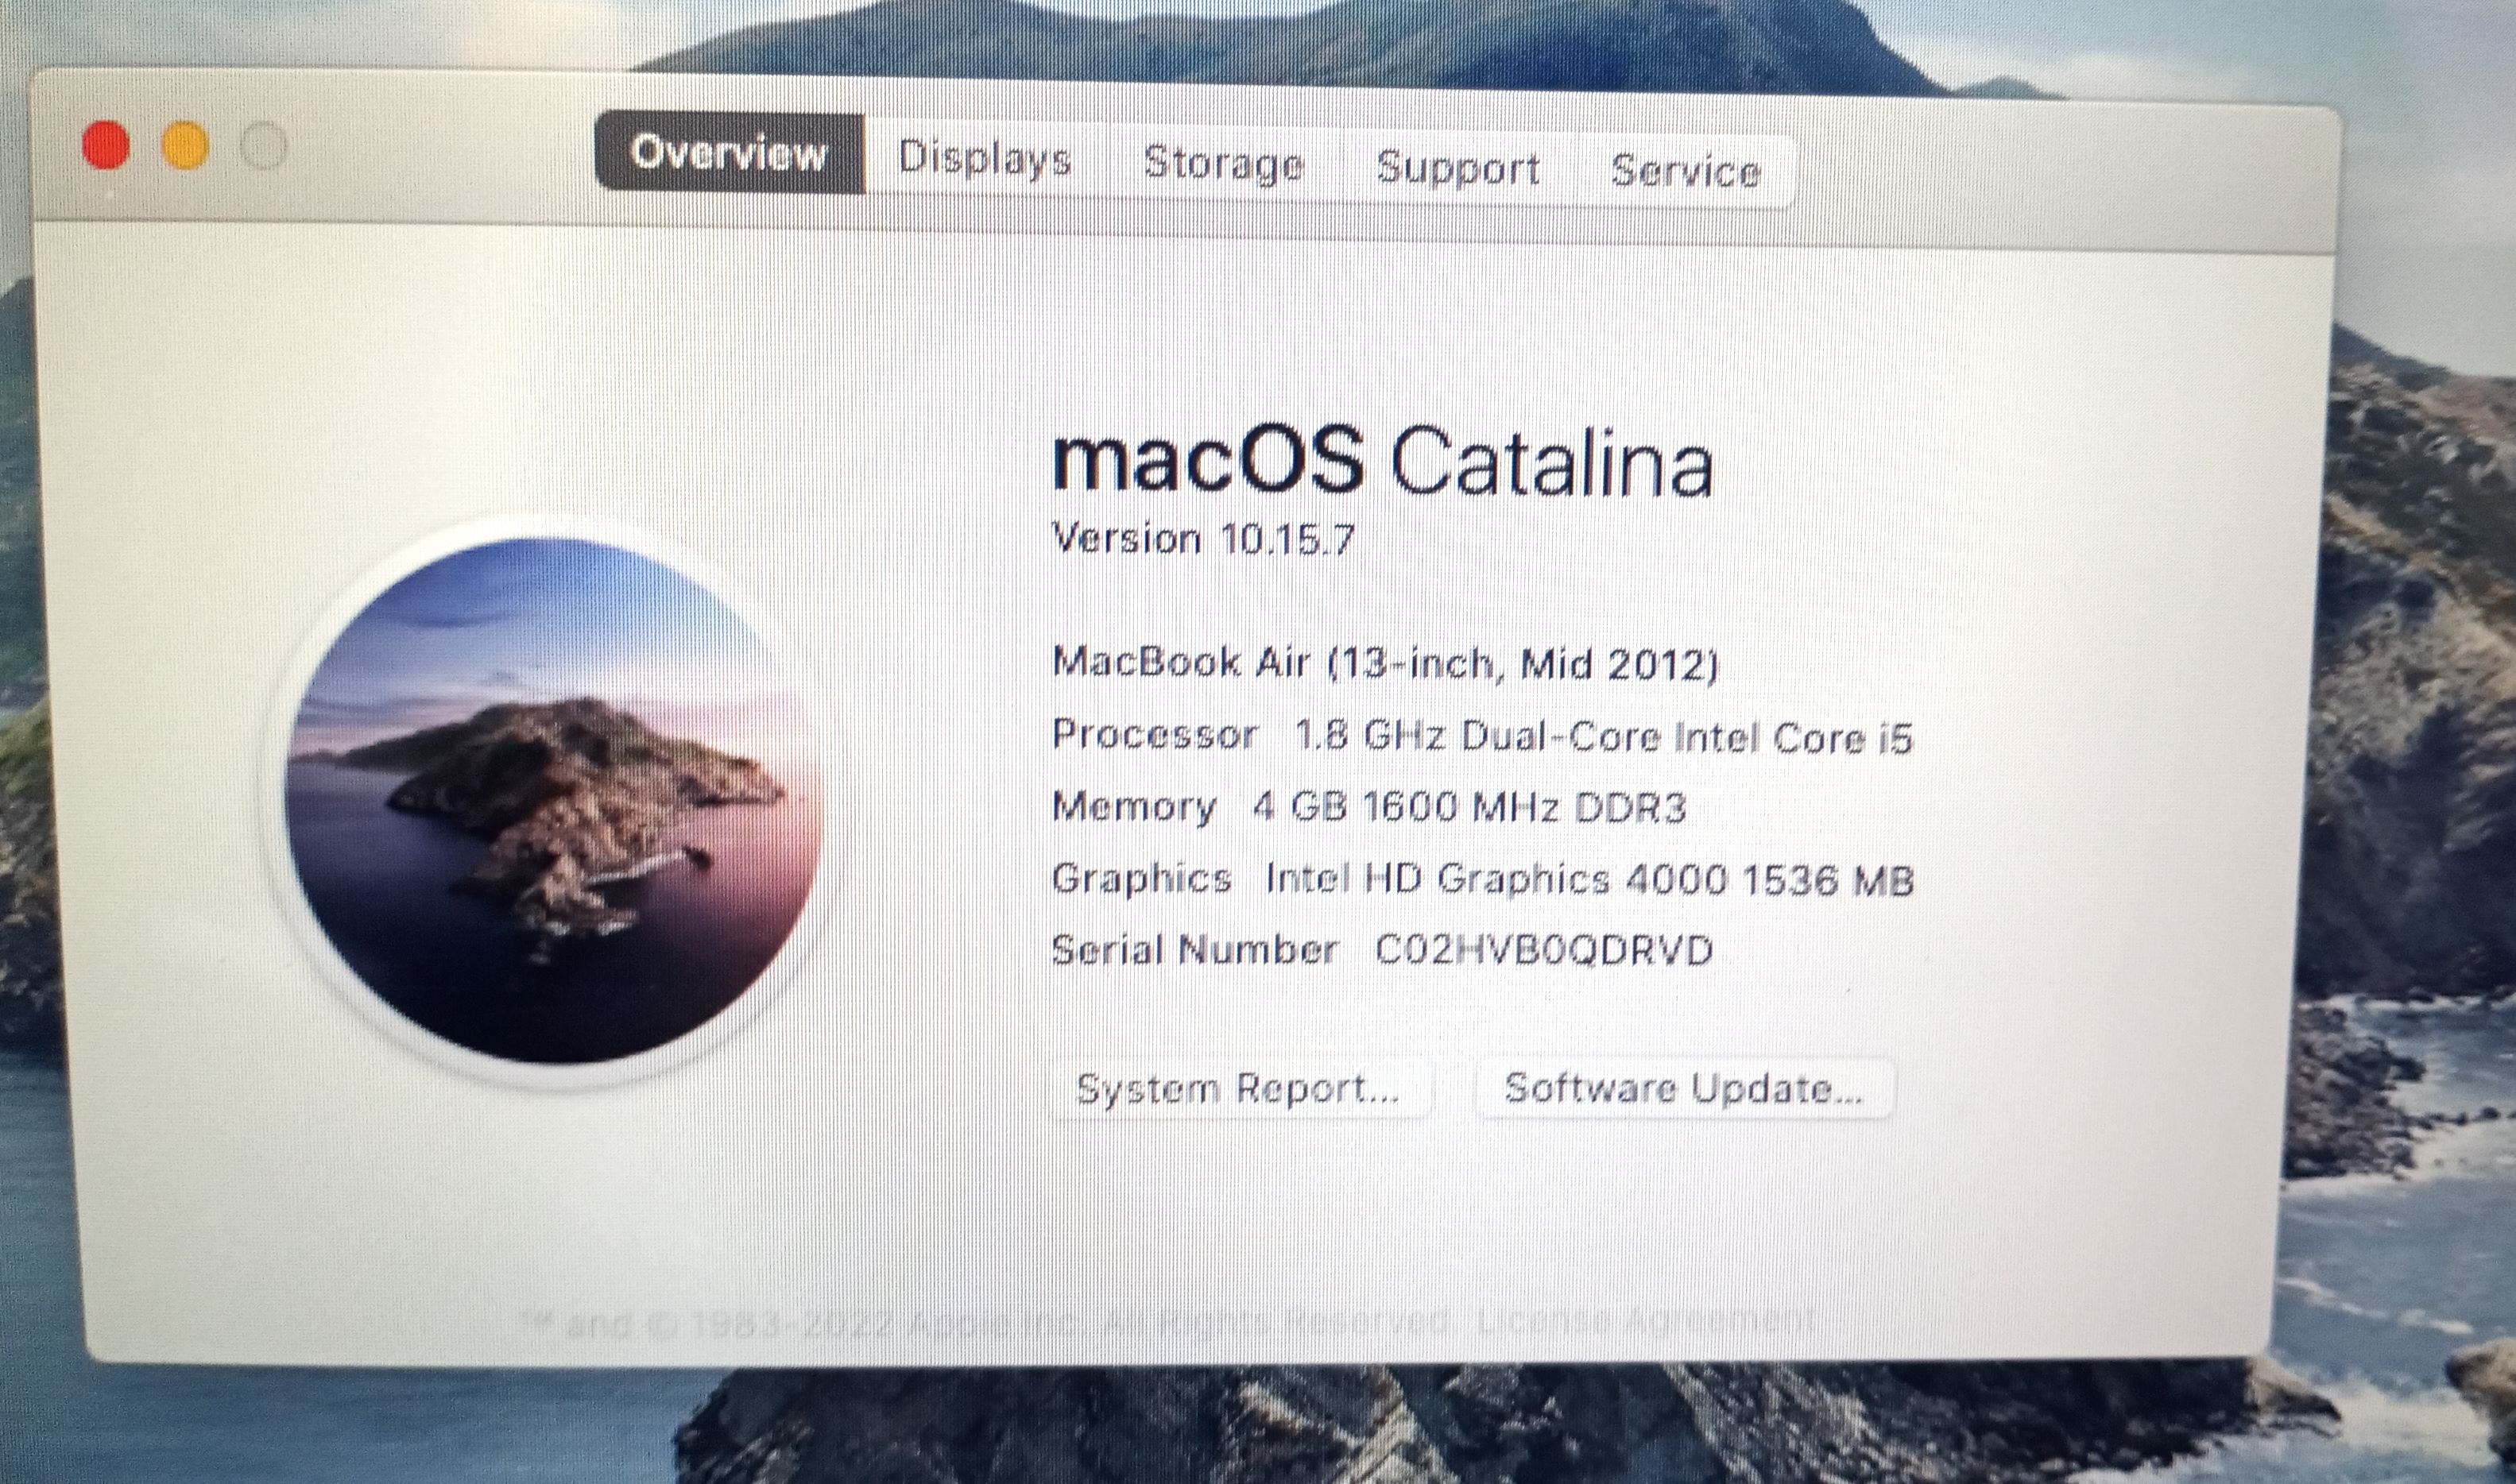Click the Processor 1.8 GHz Intel Core i5 line
This screenshot has height=1484, width=2516.
coord(1482,736)
